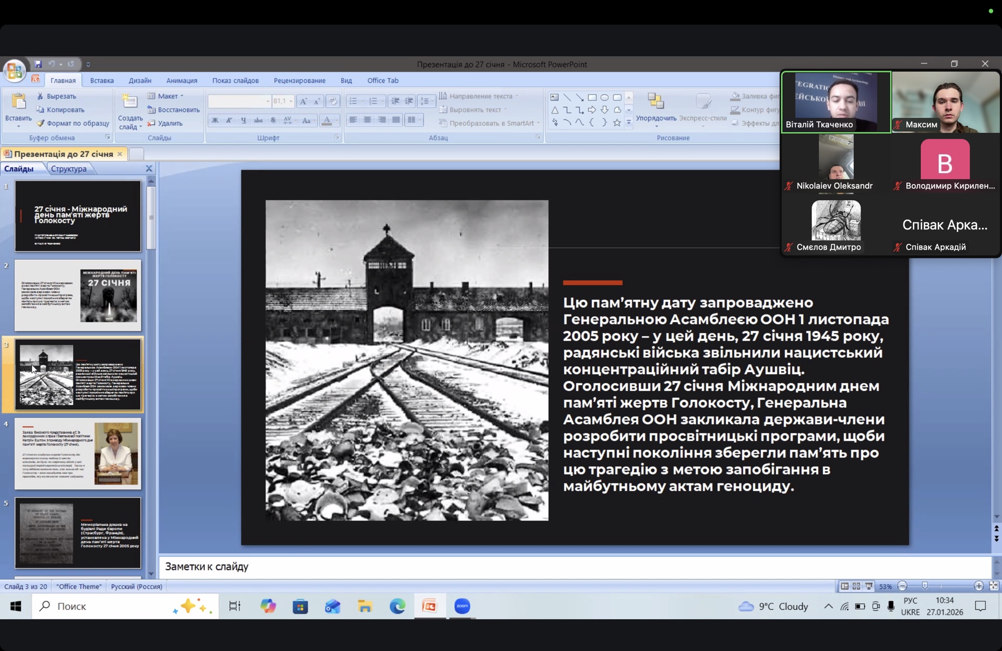
Task: Switch to Structure (Структура) pane tab
Action: click(68, 168)
